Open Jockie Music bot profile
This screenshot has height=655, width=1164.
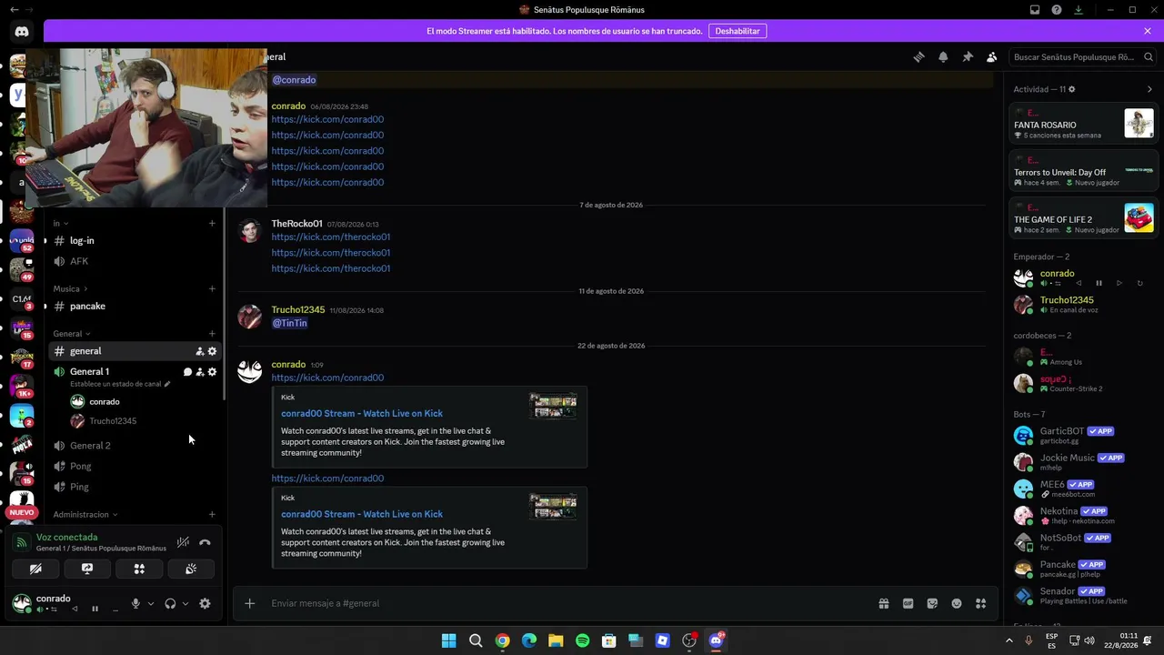click(1084, 462)
